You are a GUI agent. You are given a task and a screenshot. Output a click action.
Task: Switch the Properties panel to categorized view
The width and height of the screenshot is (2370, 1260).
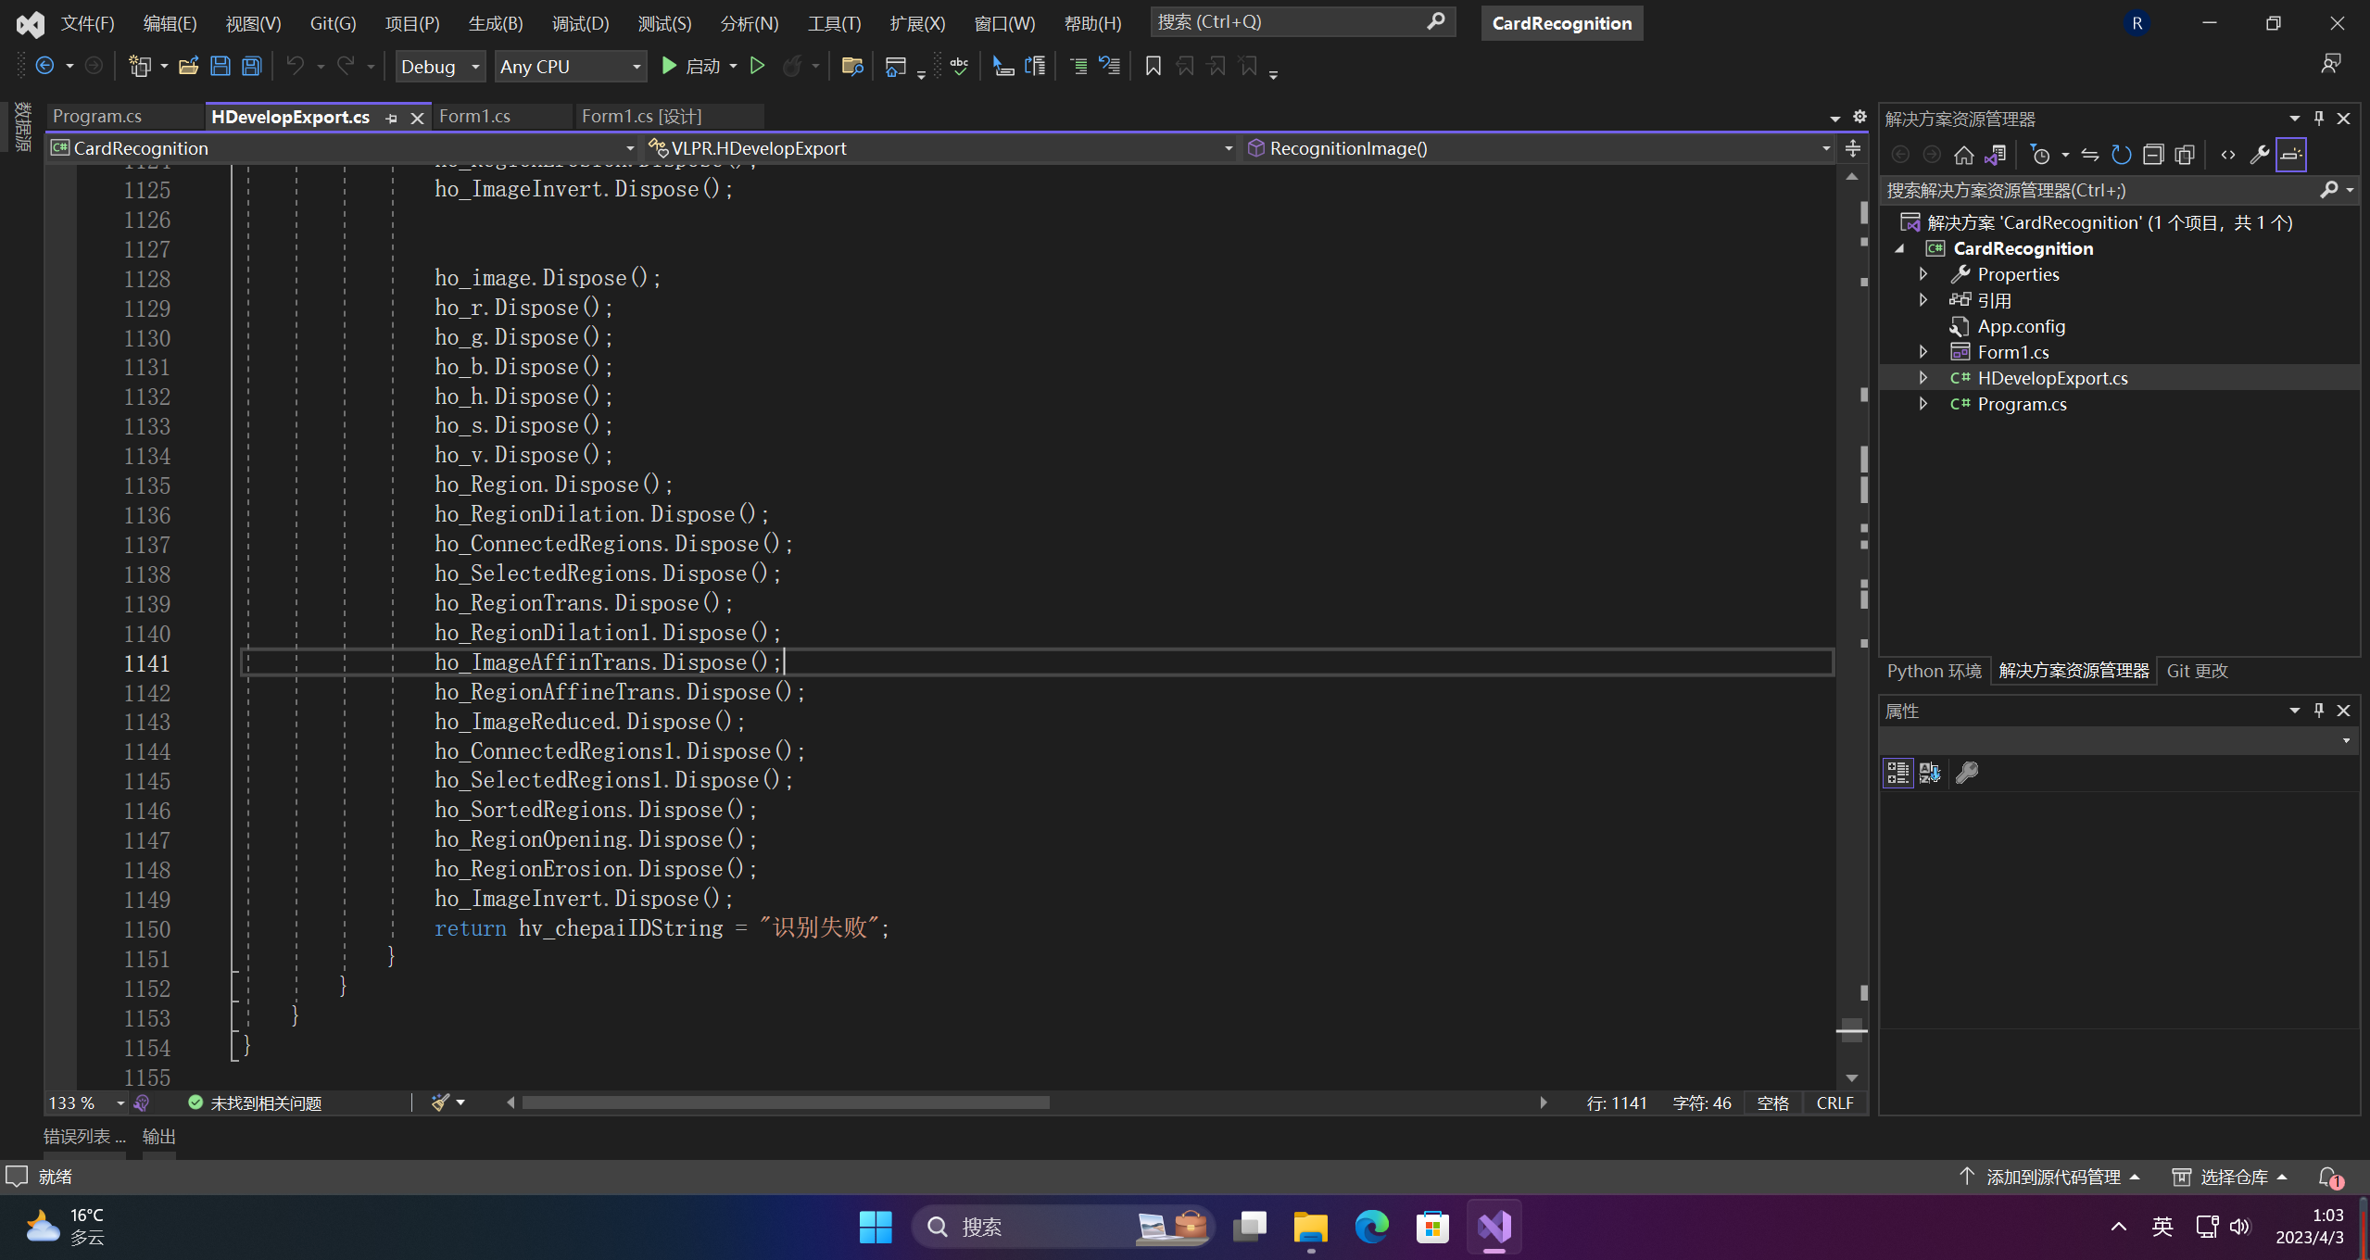pos(1897,773)
